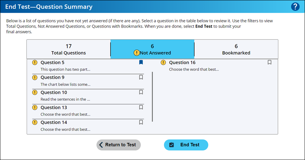Image resolution: width=305 pixels, height=160 pixels.
Task: Click the warning icon beside Question 13
Action: [x=34, y=107]
